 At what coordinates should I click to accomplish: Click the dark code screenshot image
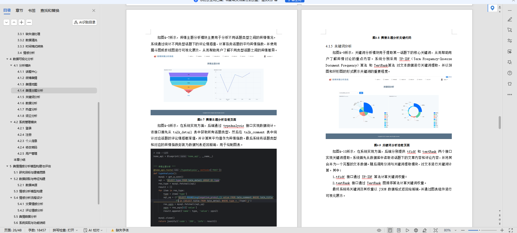214,187
